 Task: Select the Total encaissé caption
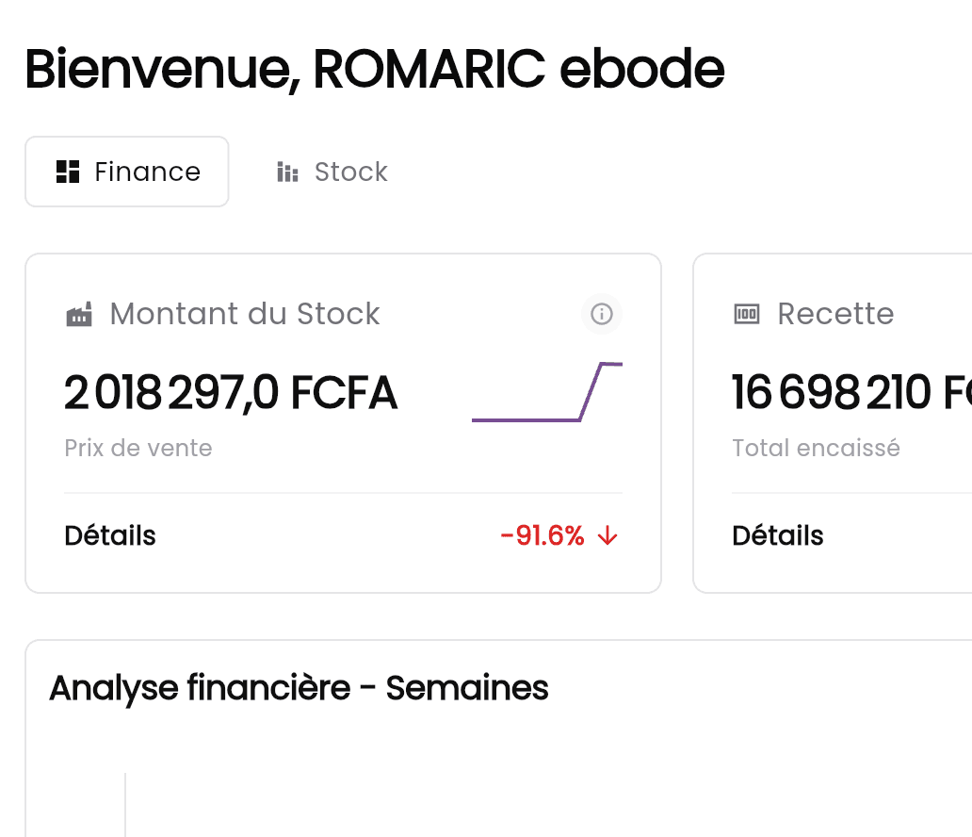tap(816, 448)
